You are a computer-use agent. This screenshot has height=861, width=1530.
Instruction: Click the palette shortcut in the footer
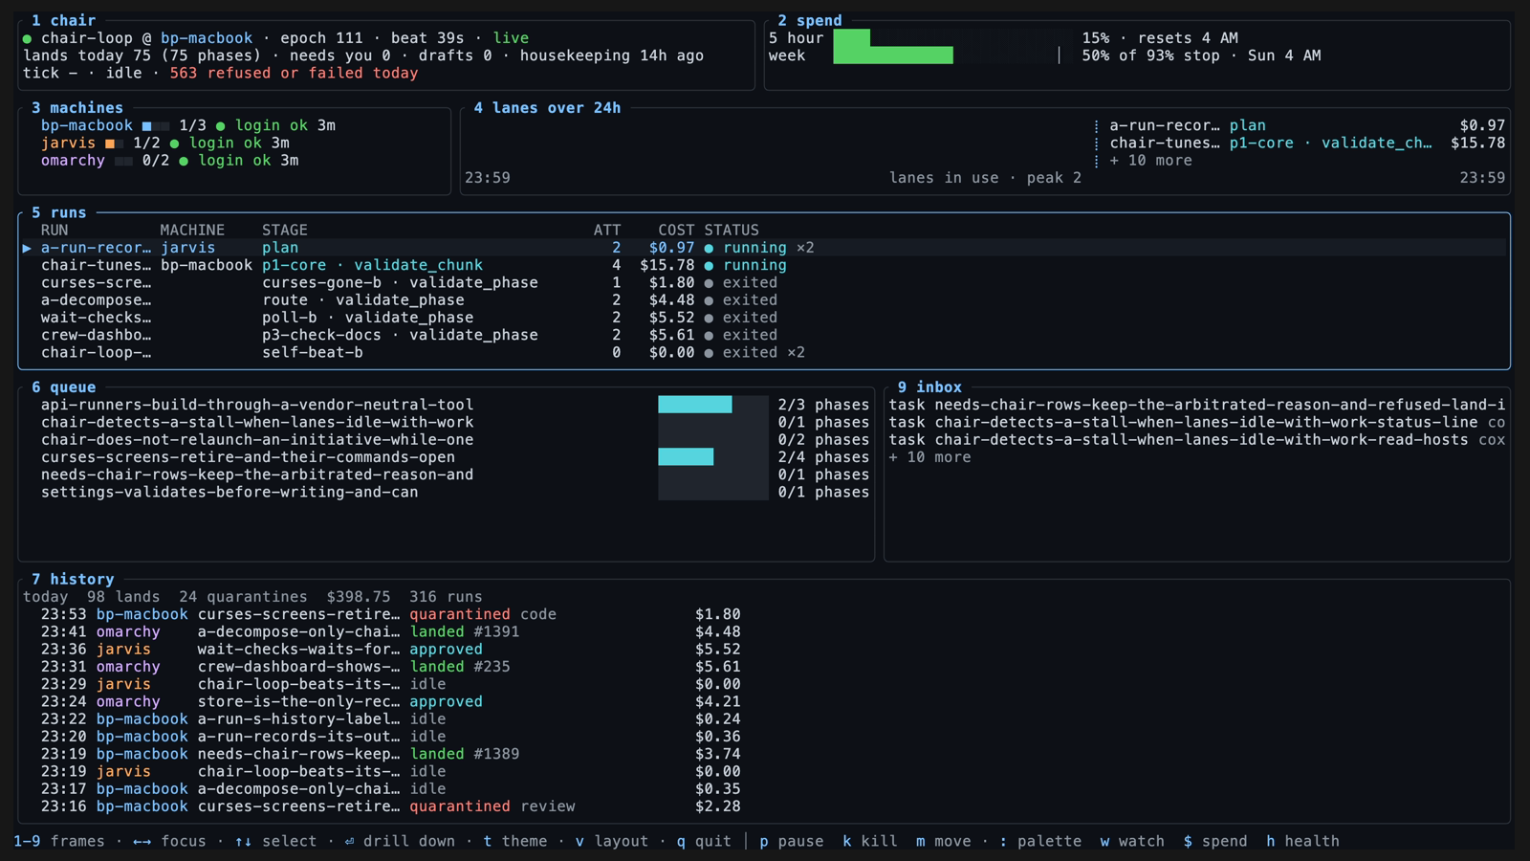pos(1040,841)
